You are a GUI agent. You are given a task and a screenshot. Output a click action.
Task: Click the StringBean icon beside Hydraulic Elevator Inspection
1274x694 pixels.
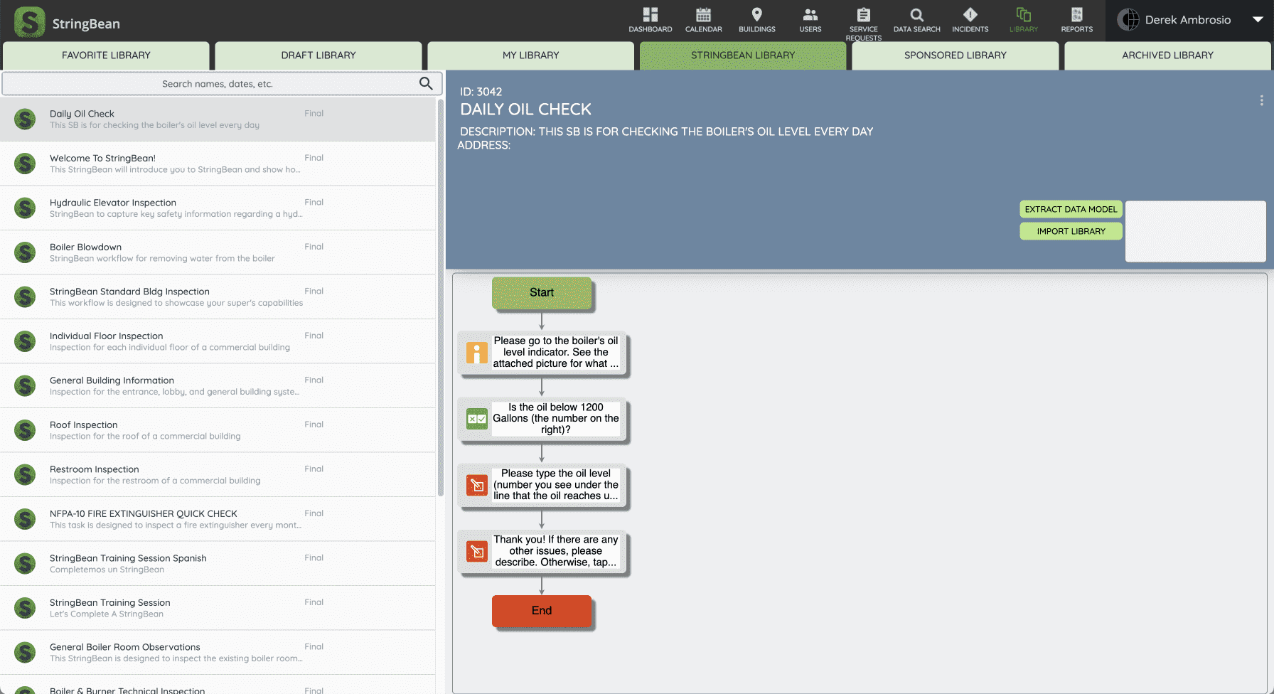point(25,208)
